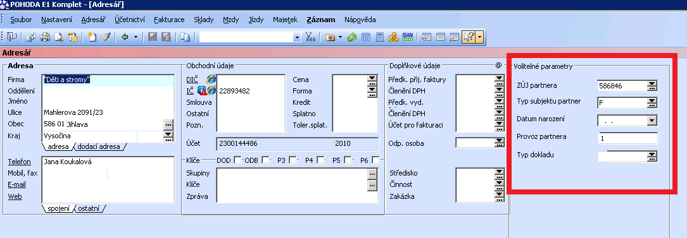The width and height of the screenshot is (687, 238).
Task: Toggle the P5 checkbox
Action: pyautogui.click(x=348, y=160)
